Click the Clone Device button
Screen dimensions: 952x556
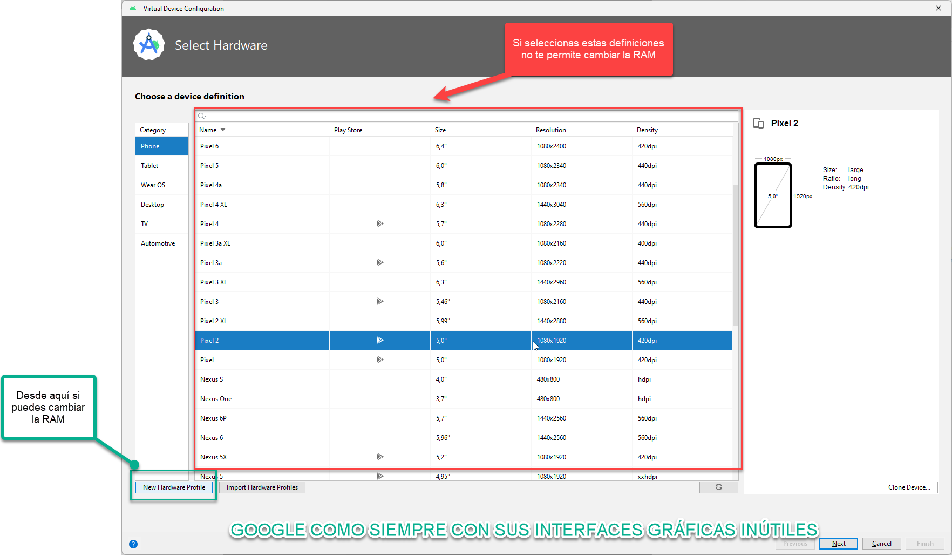(909, 487)
